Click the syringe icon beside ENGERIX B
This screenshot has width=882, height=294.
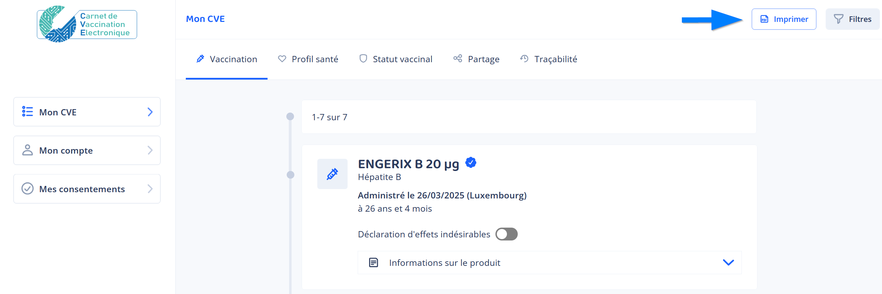tap(332, 174)
